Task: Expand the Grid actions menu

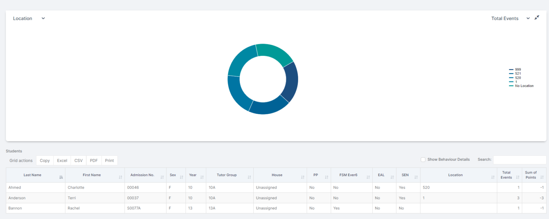Action: pos(20,160)
